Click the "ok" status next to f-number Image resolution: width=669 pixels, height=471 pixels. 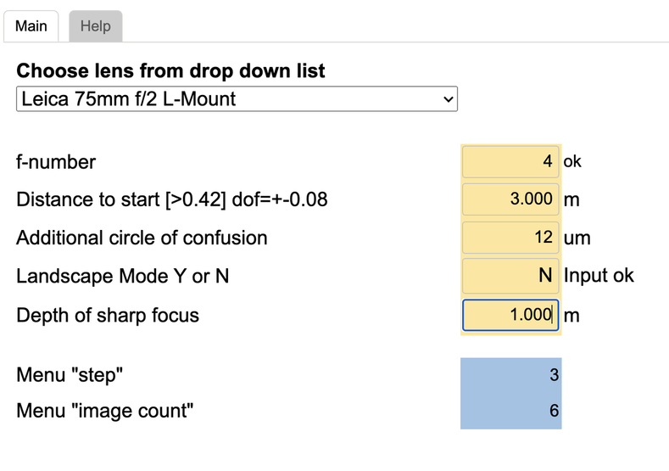(x=572, y=162)
